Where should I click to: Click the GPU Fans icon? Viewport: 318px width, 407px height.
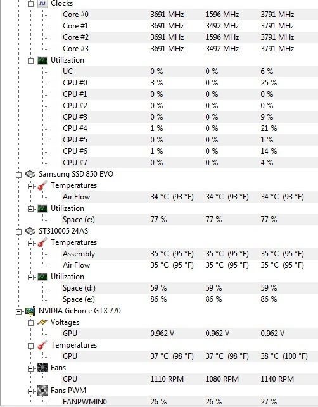coord(42,368)
